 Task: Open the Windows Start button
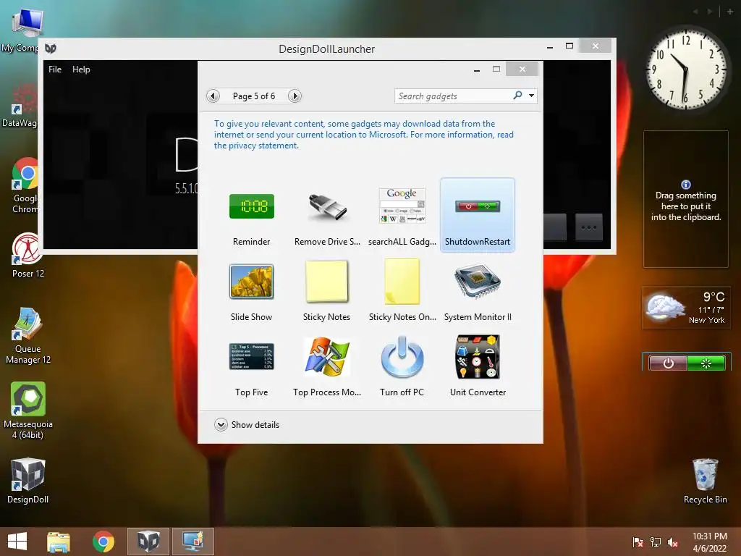pos(17,542)
